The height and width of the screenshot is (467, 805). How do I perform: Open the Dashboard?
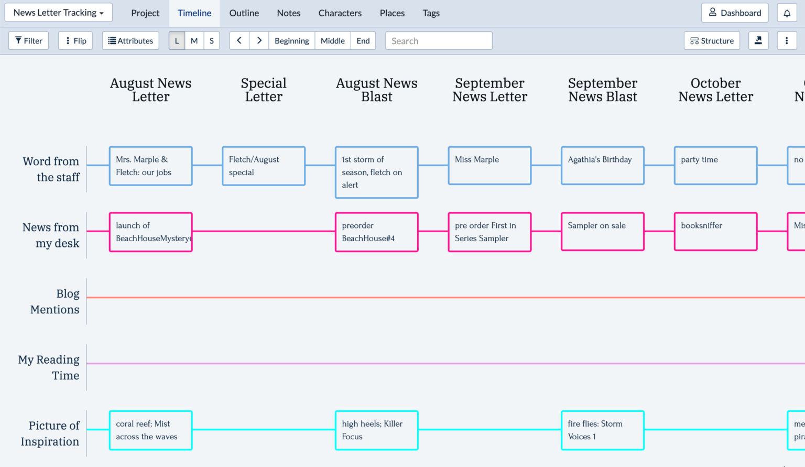[735, 13]
